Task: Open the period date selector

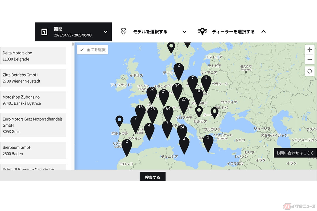Action: tap(73, 32)
